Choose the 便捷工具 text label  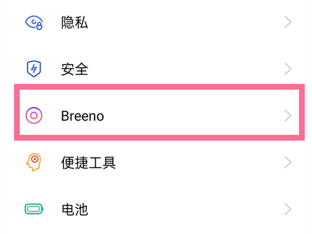pyautogui.click(x=88, y=163)
